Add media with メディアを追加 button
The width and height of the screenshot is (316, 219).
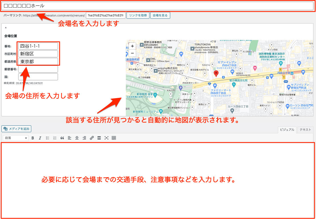click(x=16, y=129)
